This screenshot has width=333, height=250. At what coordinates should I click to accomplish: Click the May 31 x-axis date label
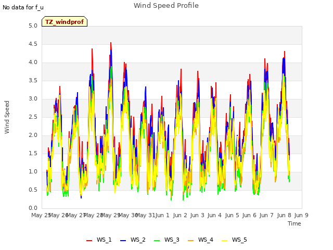click(145, 215)
